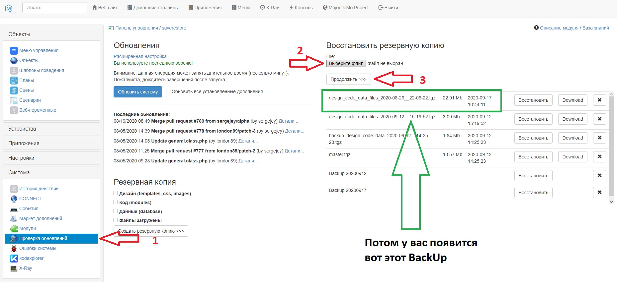The image size is (617, 293).
Task: Open Ошибки системы bug icon
Action: 14,249
